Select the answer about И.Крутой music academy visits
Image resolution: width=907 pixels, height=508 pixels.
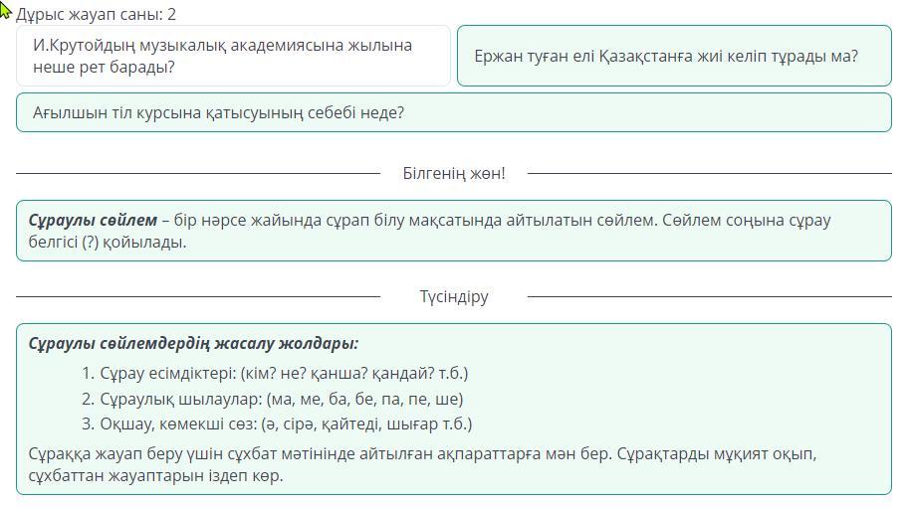point(233,56)
